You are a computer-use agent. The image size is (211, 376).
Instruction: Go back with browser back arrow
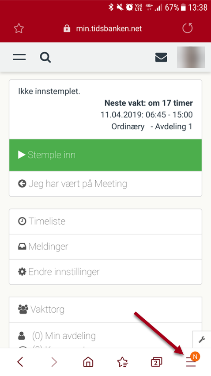pyautogui.click(x=20, y=362)
